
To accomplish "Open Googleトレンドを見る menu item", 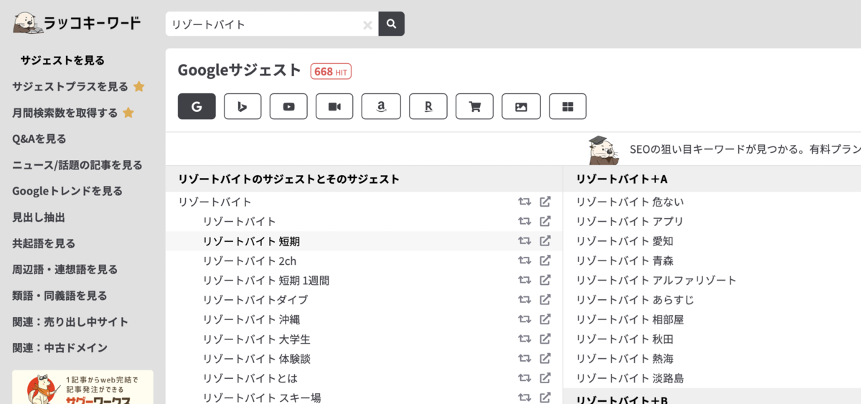I will (x=67, y=191).
